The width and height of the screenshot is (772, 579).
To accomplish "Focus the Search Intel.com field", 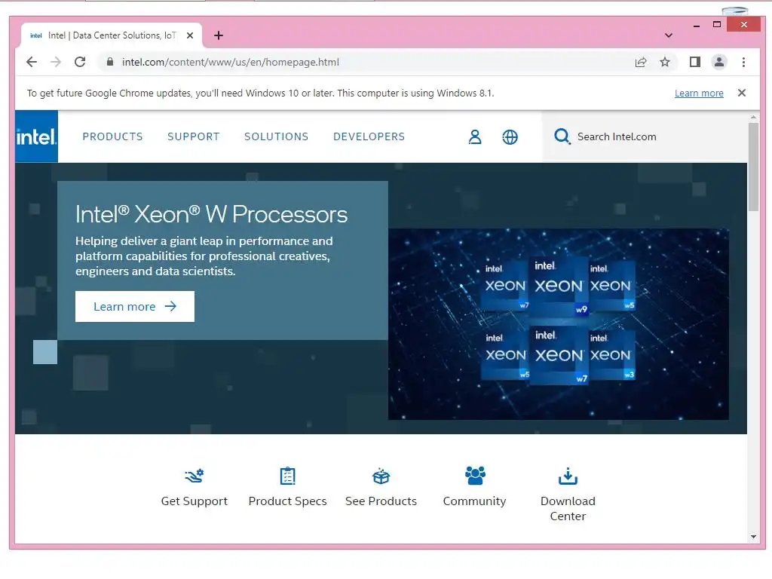I will [645, 136].
